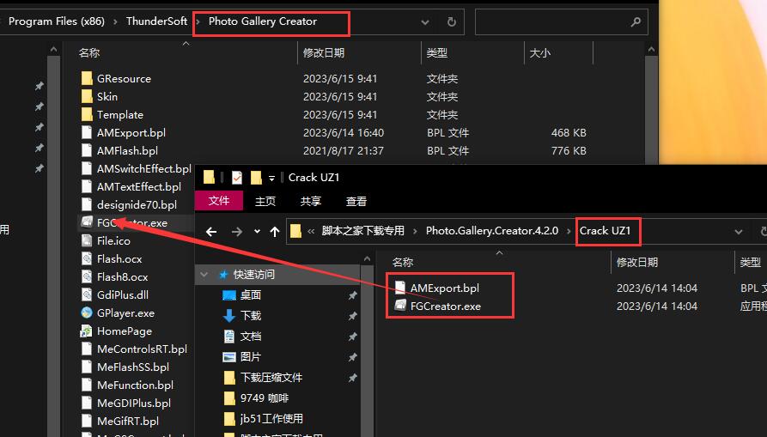This screenshot has height=437, width=767.
Task: Navigate to Program Files (x86) breadcrumb
Action: (56, 21)
